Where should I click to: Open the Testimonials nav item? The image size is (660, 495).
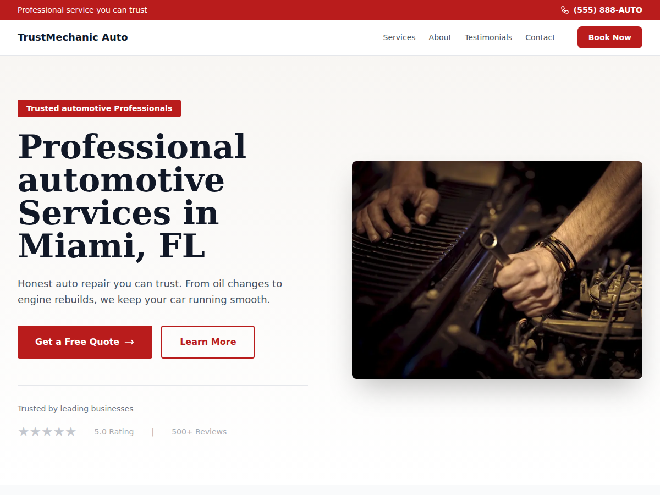tap(488, 37)
